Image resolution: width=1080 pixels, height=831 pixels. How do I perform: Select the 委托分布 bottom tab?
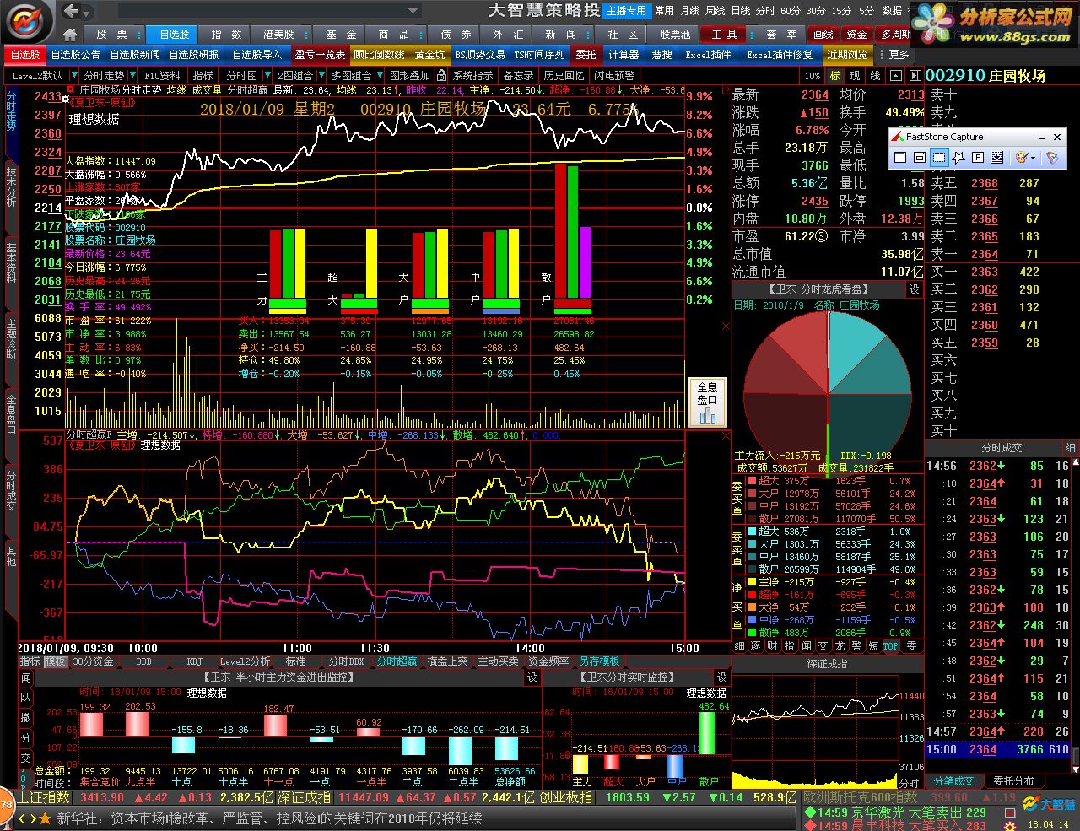tap(1013, 781)
